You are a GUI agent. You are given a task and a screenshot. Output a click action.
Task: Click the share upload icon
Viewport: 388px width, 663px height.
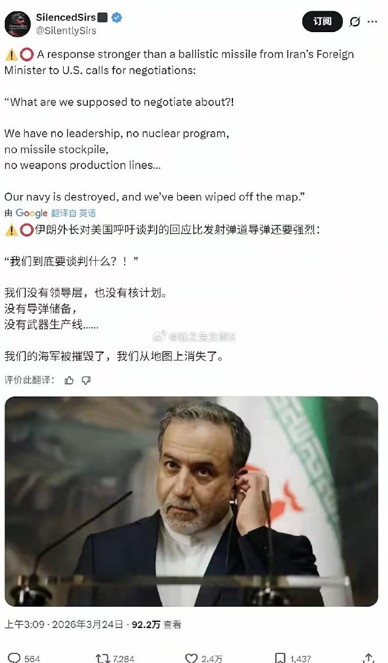coord(369,658)
